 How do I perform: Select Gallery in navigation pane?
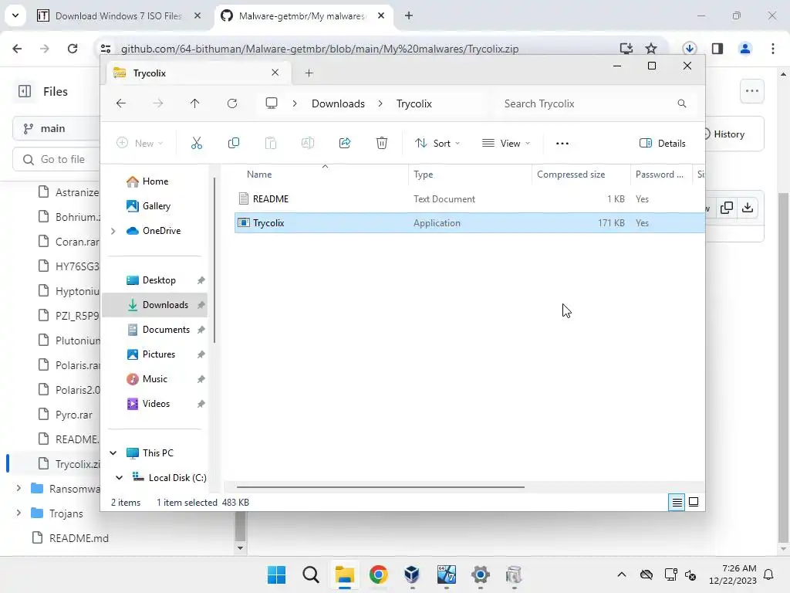149,205
